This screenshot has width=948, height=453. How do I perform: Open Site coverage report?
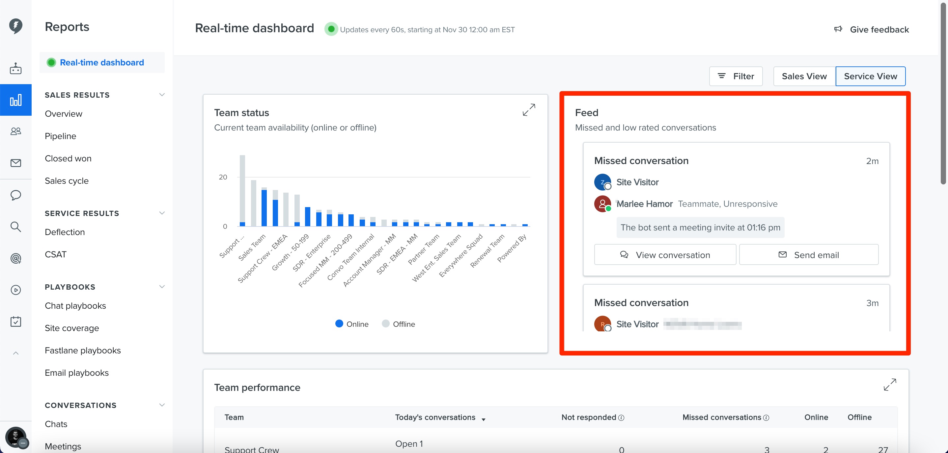pyautogui.click(x=72, y=328)
